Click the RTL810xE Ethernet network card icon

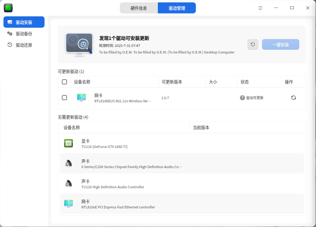69,204
